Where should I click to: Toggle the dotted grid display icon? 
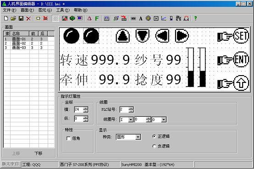click(x=55, y=18)
